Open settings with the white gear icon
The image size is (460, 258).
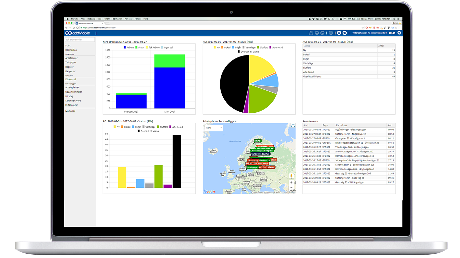pyautogui.click(x=399, y=33)
